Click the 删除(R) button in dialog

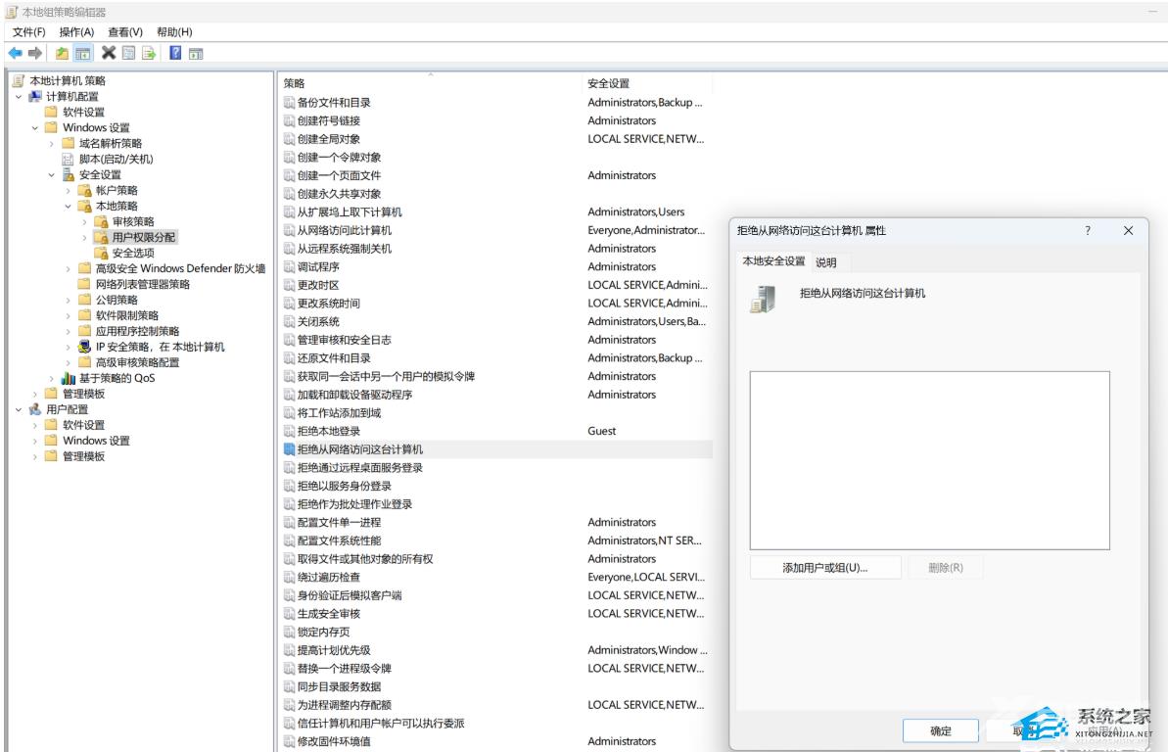click(946, 568)
